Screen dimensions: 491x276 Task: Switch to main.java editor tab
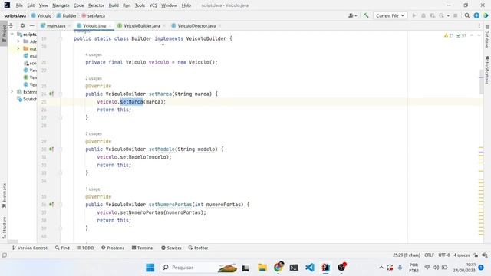click(56, 25)
